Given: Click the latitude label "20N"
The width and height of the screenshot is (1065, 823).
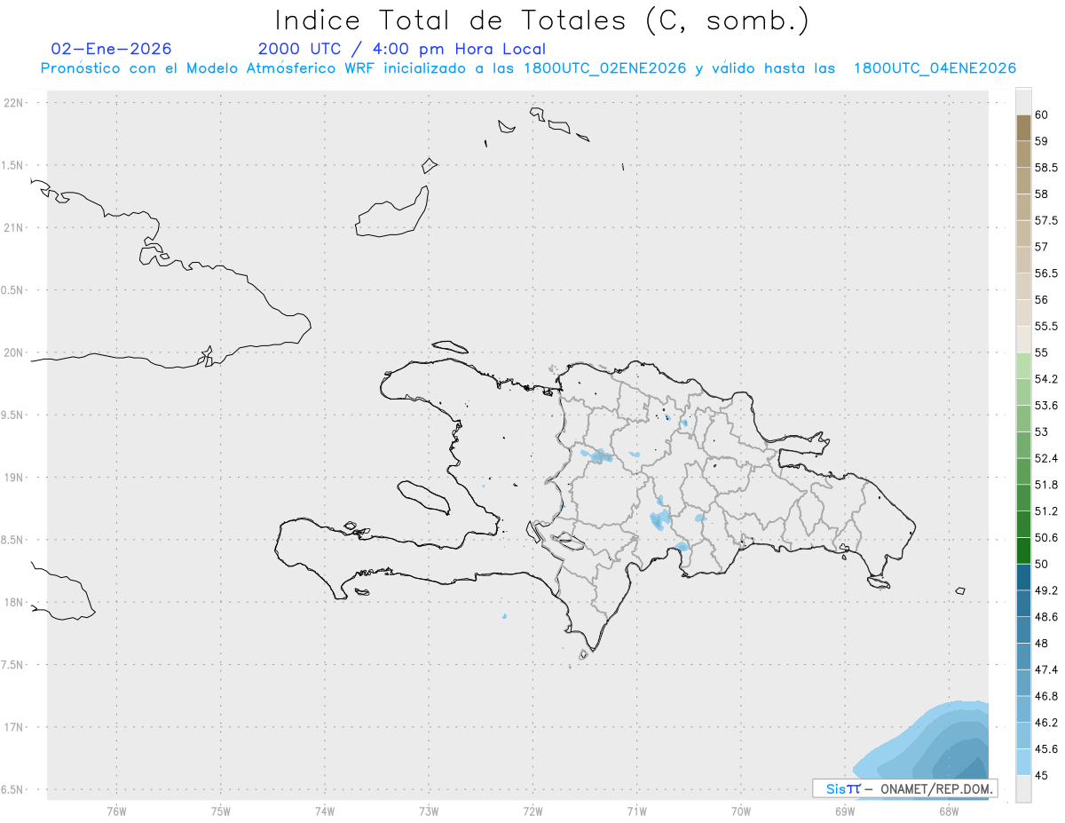Looking at the screenshot, I should point(14,352).
